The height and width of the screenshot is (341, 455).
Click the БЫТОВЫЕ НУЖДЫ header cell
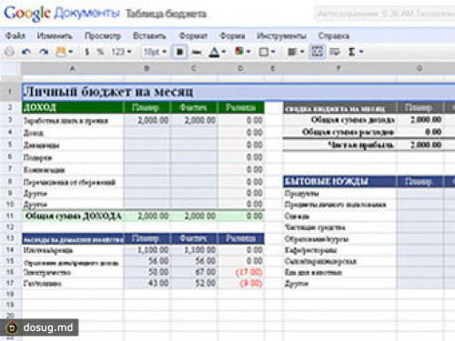pos(339,182)
